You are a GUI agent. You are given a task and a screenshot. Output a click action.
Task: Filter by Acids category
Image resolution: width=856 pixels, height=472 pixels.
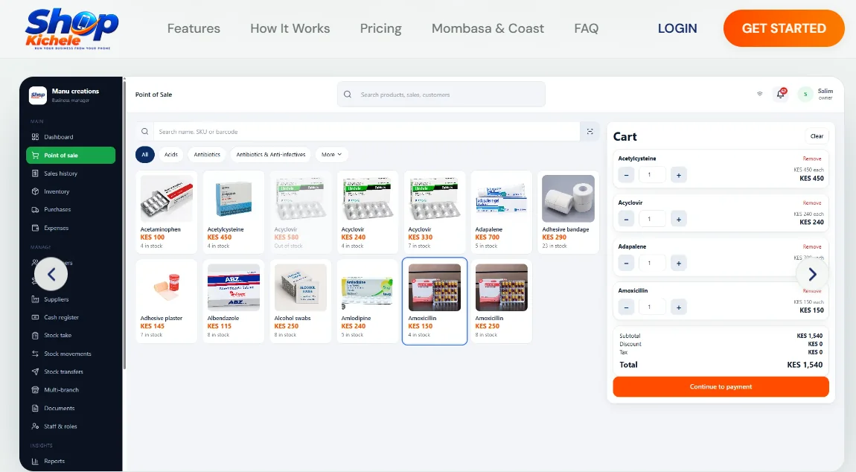171,155
